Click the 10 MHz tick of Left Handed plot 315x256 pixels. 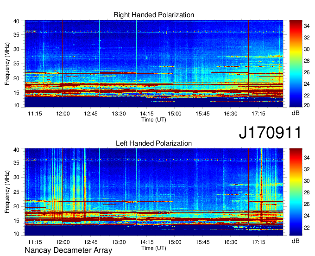17,234
